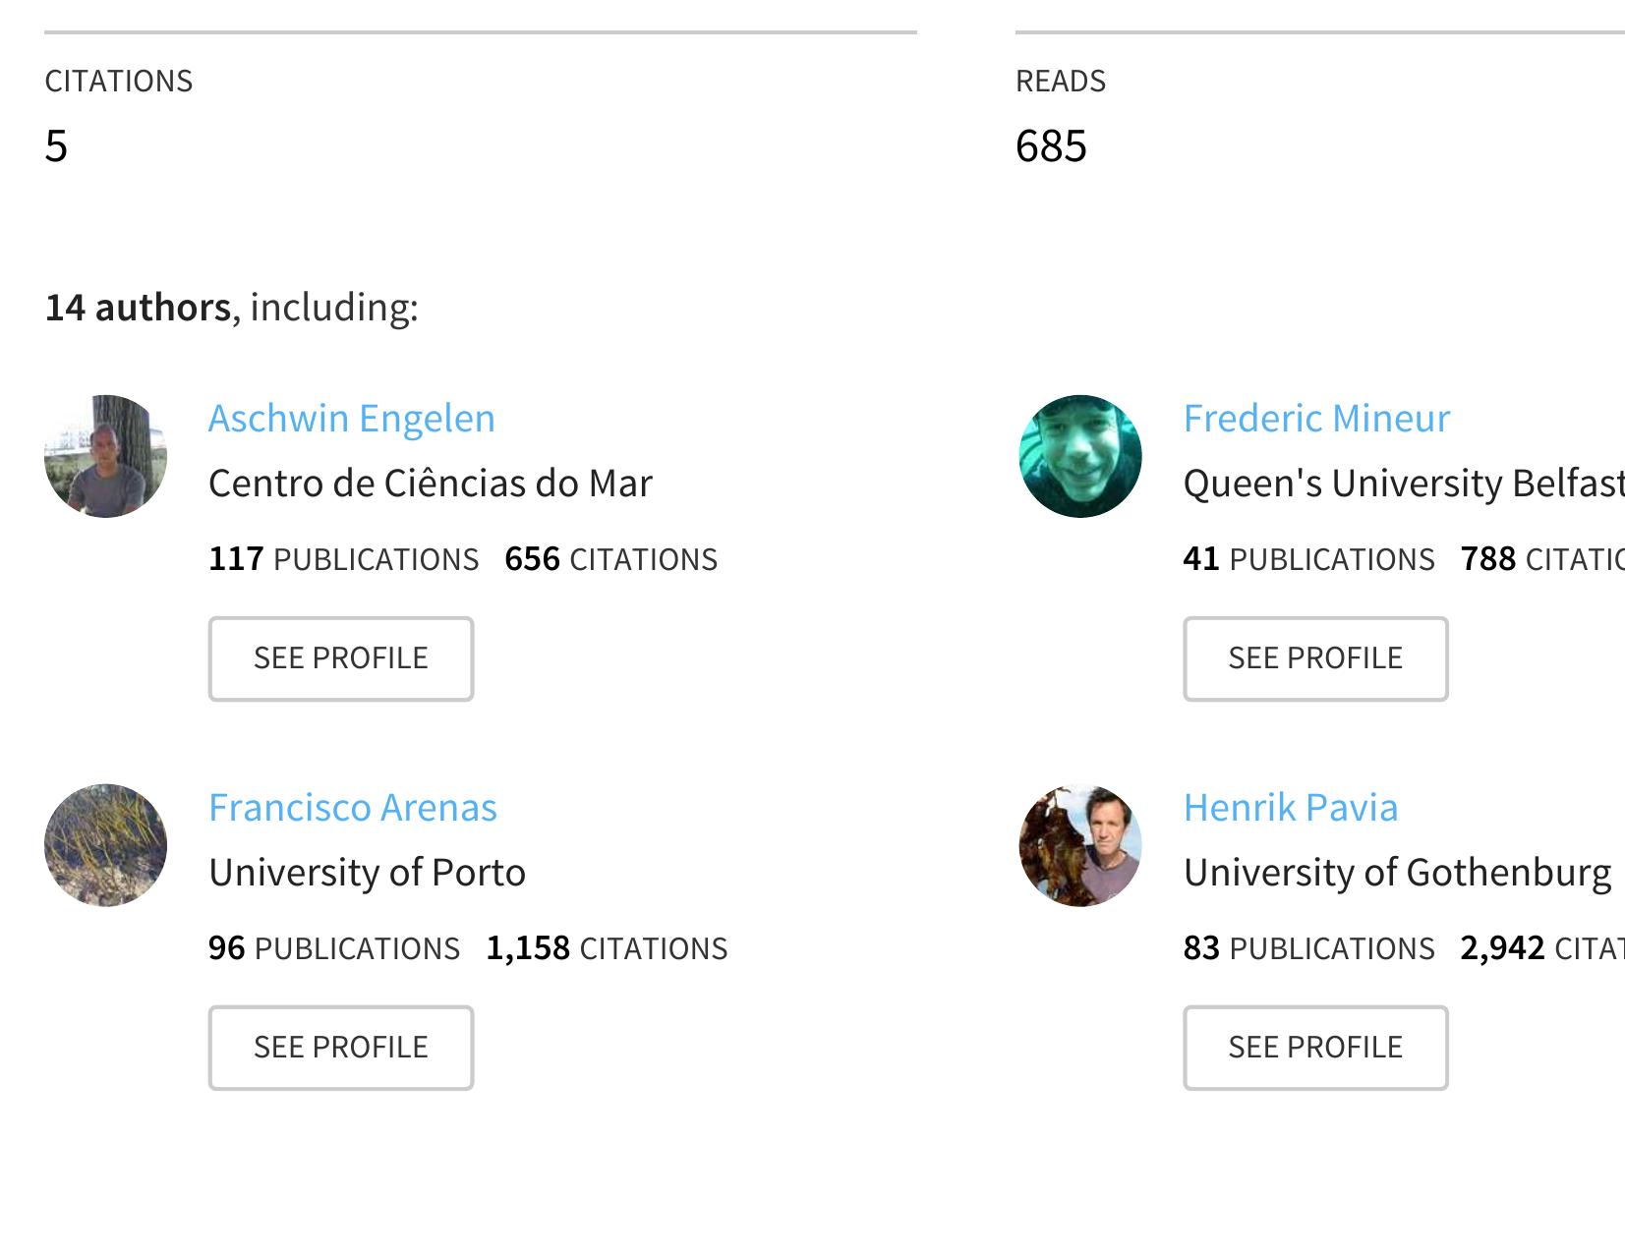The height and width of the screenshot is (1254, 1625).
Task: Click the 1,158 Citations count
Action: (607, 948)
